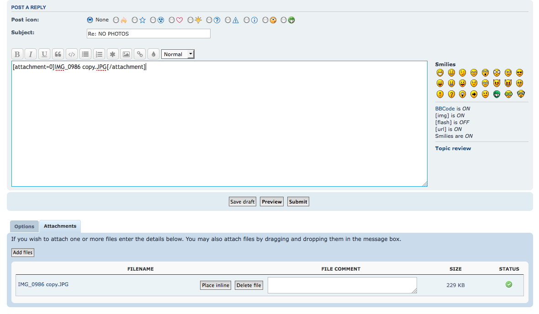The height and width of the screenshot is (314, 539).
Task: Insert the green grinning smiley
Action: tap(497, 94)
